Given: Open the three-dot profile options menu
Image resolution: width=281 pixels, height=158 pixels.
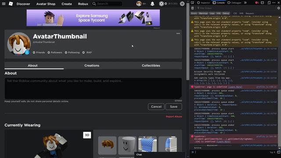Looking at the screenshot, I should pyautogui.click(x=178, y=33).
